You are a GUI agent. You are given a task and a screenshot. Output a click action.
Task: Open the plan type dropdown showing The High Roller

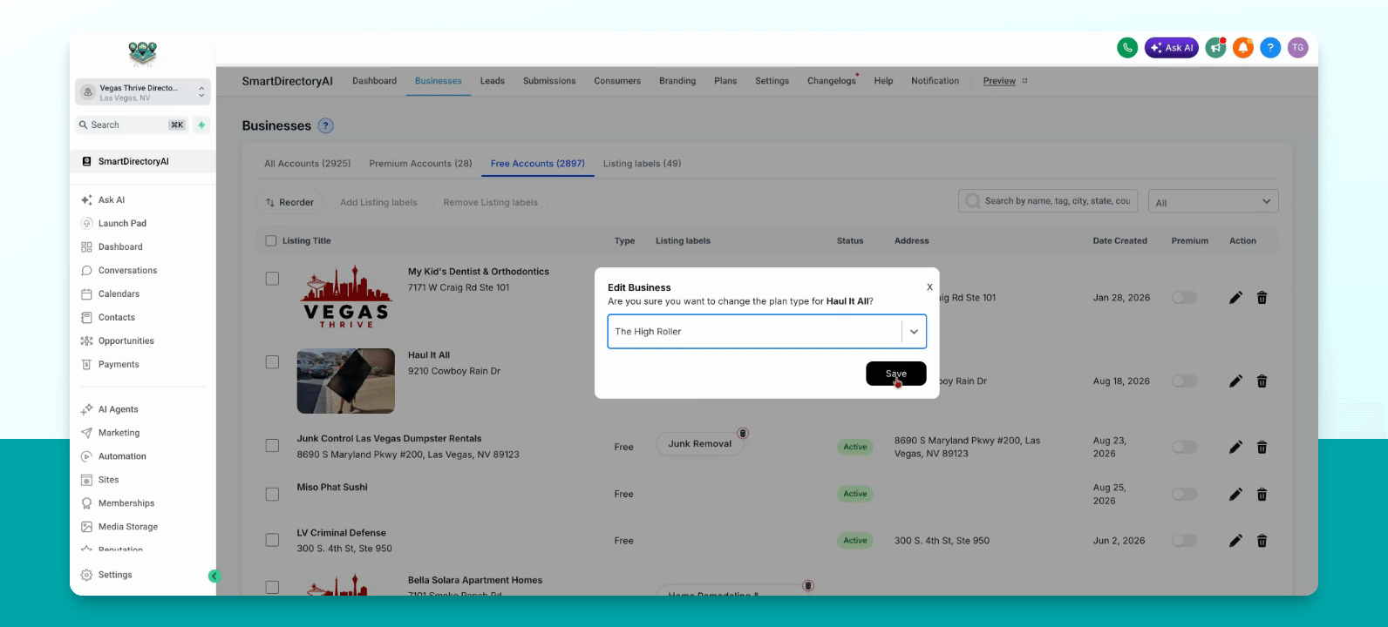click(766, 332)
